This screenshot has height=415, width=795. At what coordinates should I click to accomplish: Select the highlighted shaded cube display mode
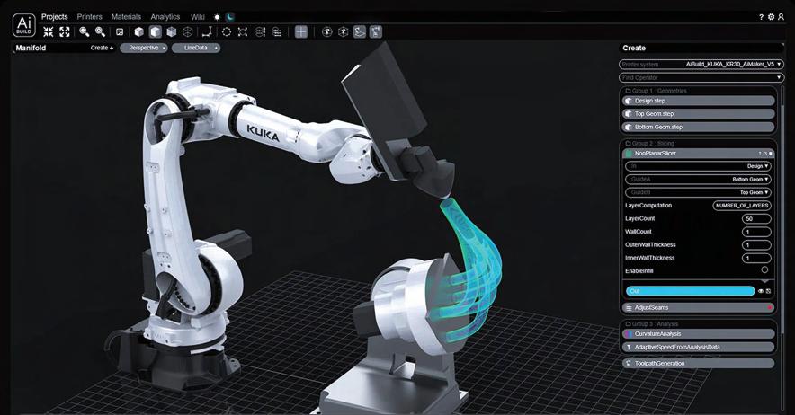156,32
